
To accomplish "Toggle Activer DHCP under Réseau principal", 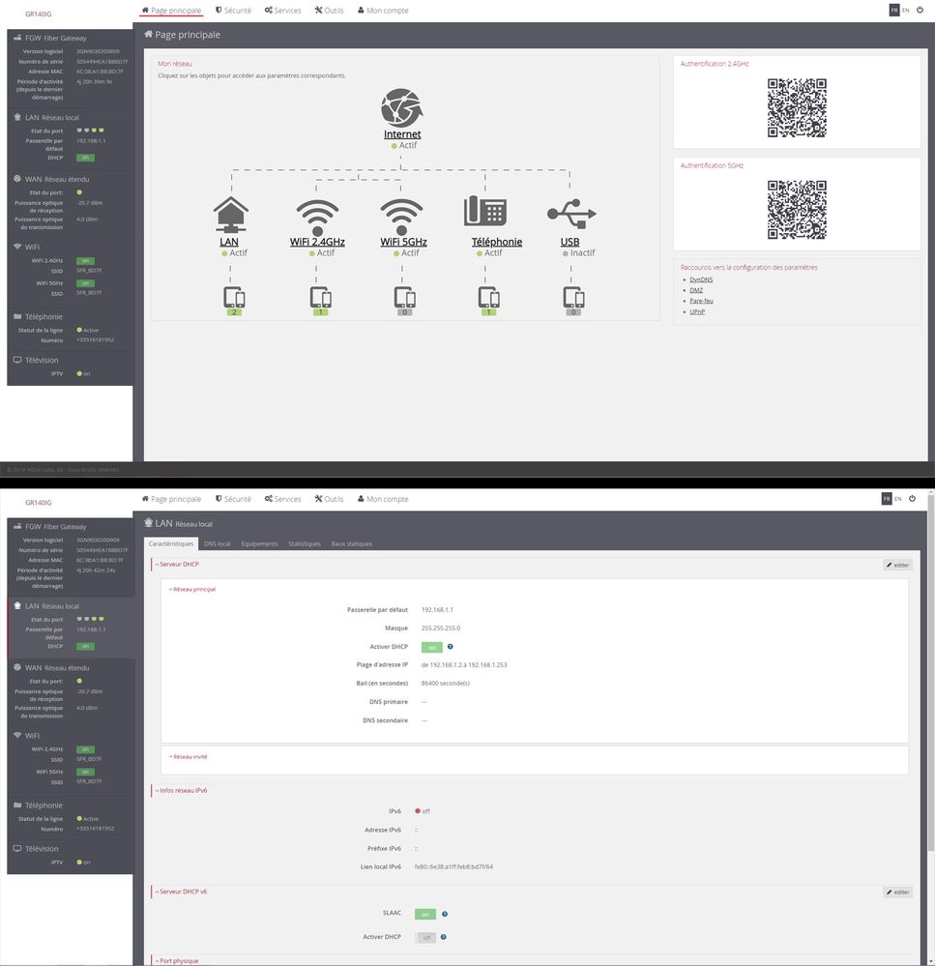I will (x=430, y=647).
